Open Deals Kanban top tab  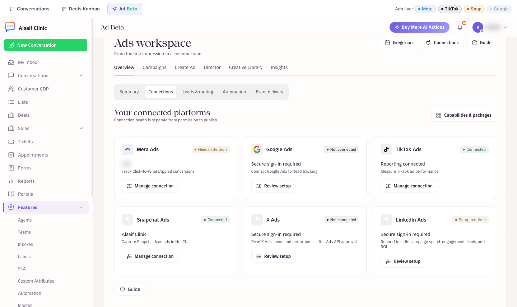[x=81, y=9]
